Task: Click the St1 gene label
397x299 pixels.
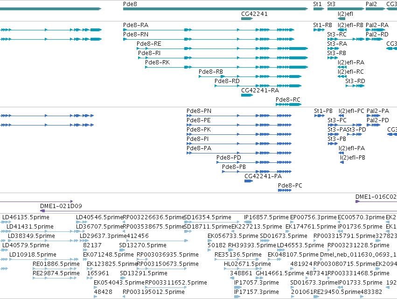Action: point(317,4)
